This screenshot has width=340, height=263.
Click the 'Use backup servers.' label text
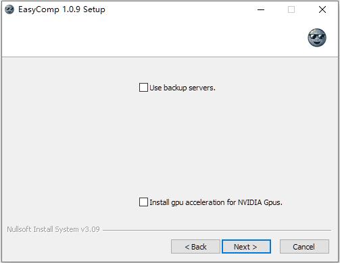click(183, 88)
